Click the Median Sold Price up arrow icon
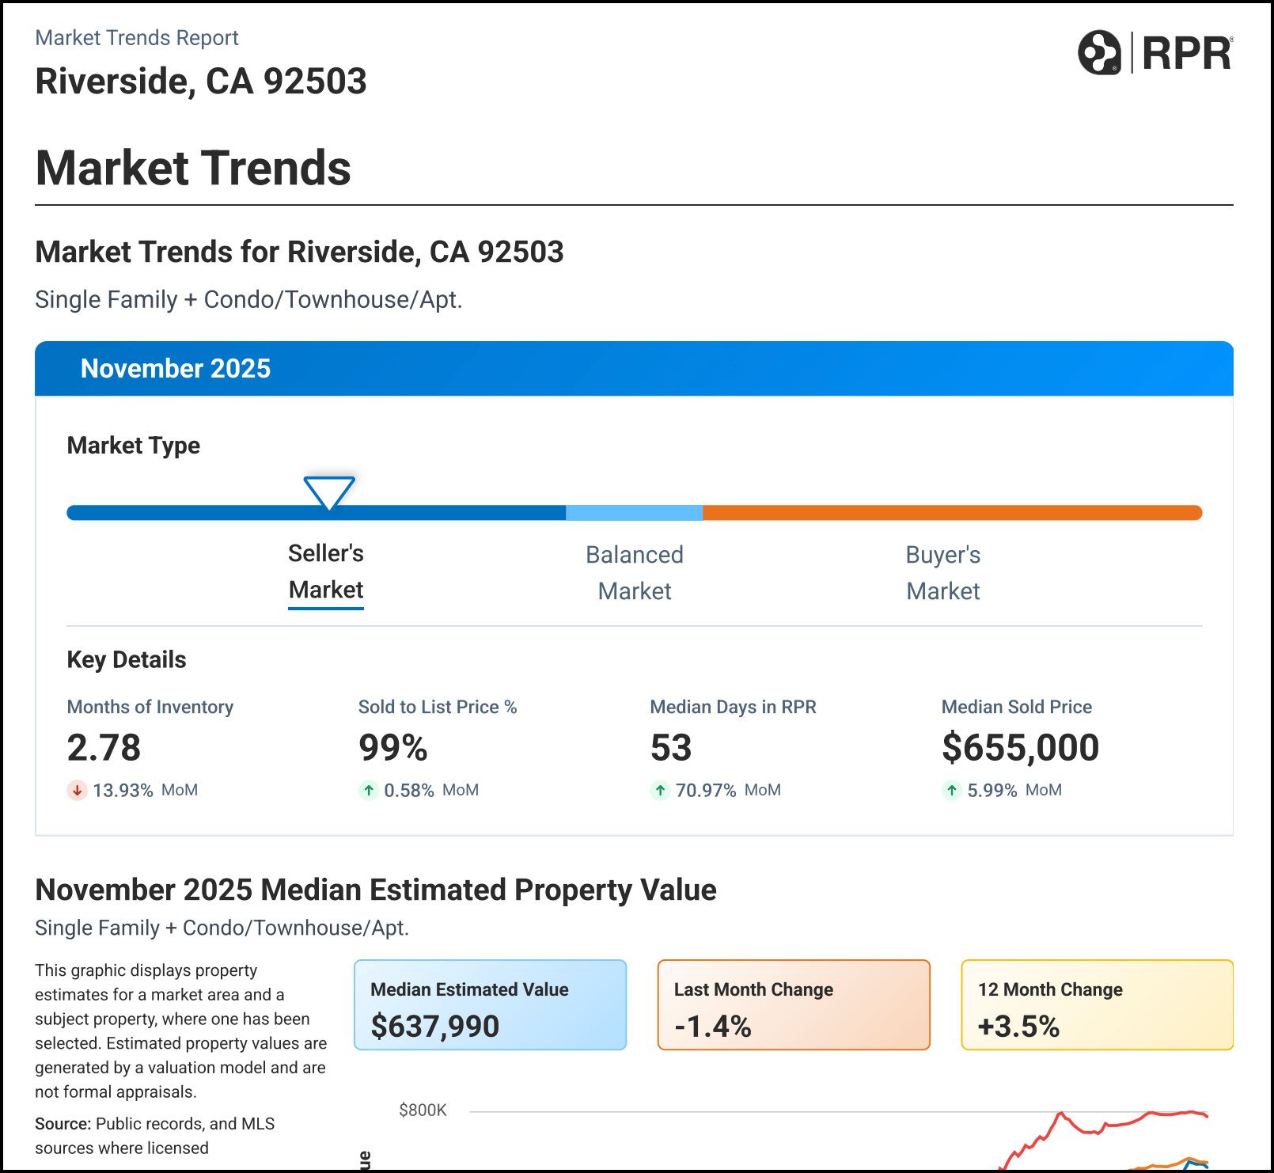This screenshot has width=1274, height=1173. pos(952,790)
